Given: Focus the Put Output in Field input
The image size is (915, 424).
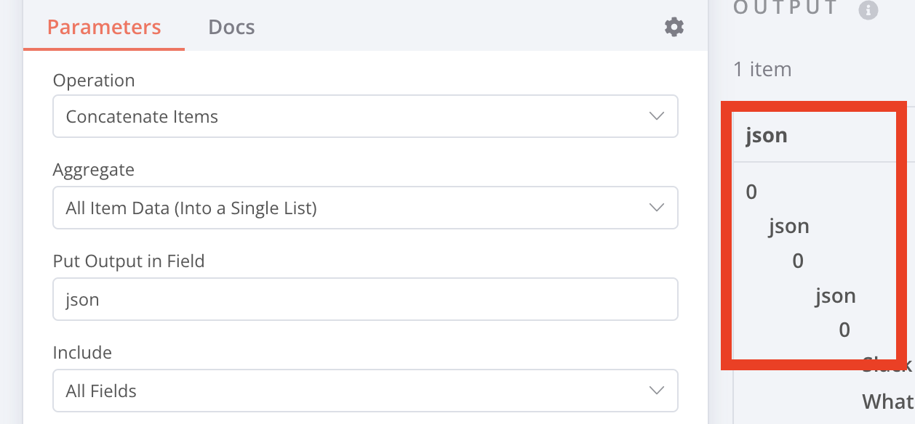Looking at the screenshot, I should click(364, 299).
